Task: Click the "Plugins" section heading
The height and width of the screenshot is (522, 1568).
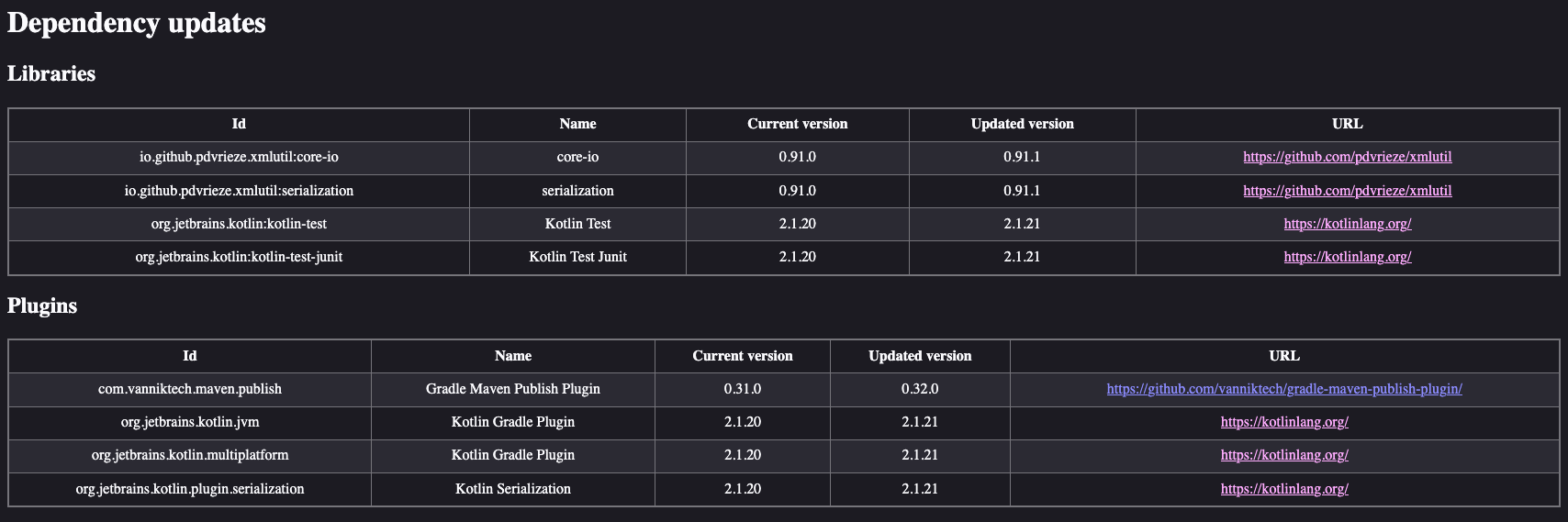Action: 42,306
